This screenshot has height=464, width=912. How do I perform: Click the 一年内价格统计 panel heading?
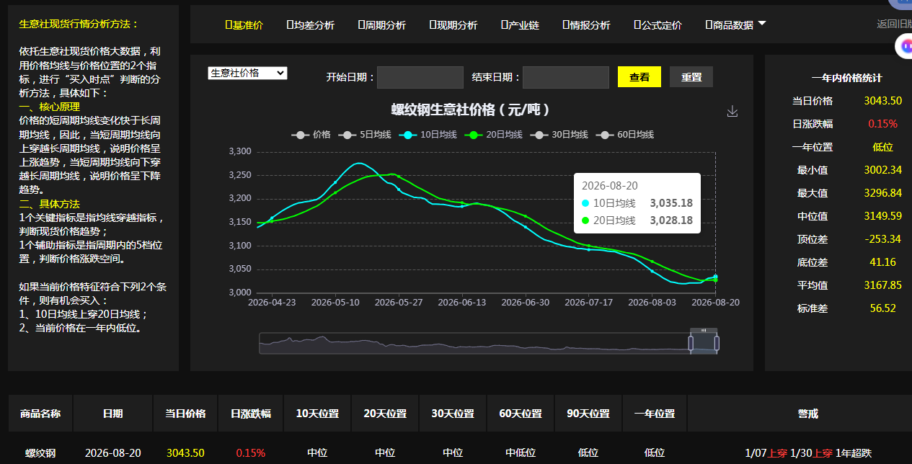click(x=846, y=78)
